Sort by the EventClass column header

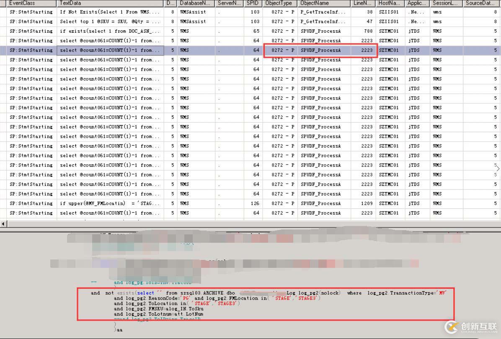pos(31,3)
